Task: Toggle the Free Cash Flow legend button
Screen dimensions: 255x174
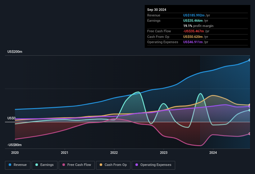Action: coord(77,165)
